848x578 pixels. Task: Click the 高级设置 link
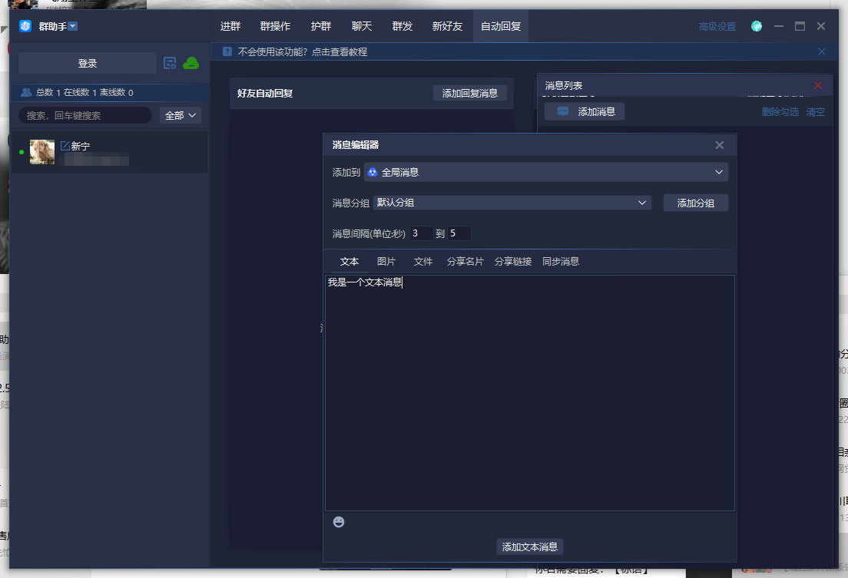[717, 27]
